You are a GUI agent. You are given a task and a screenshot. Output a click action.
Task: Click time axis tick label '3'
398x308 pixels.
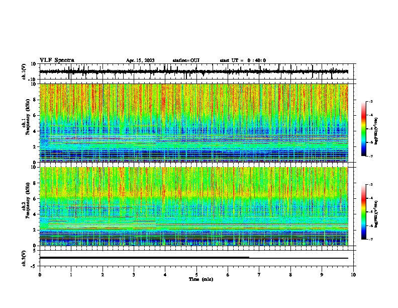pyautogui.click(x=134, y=275)
